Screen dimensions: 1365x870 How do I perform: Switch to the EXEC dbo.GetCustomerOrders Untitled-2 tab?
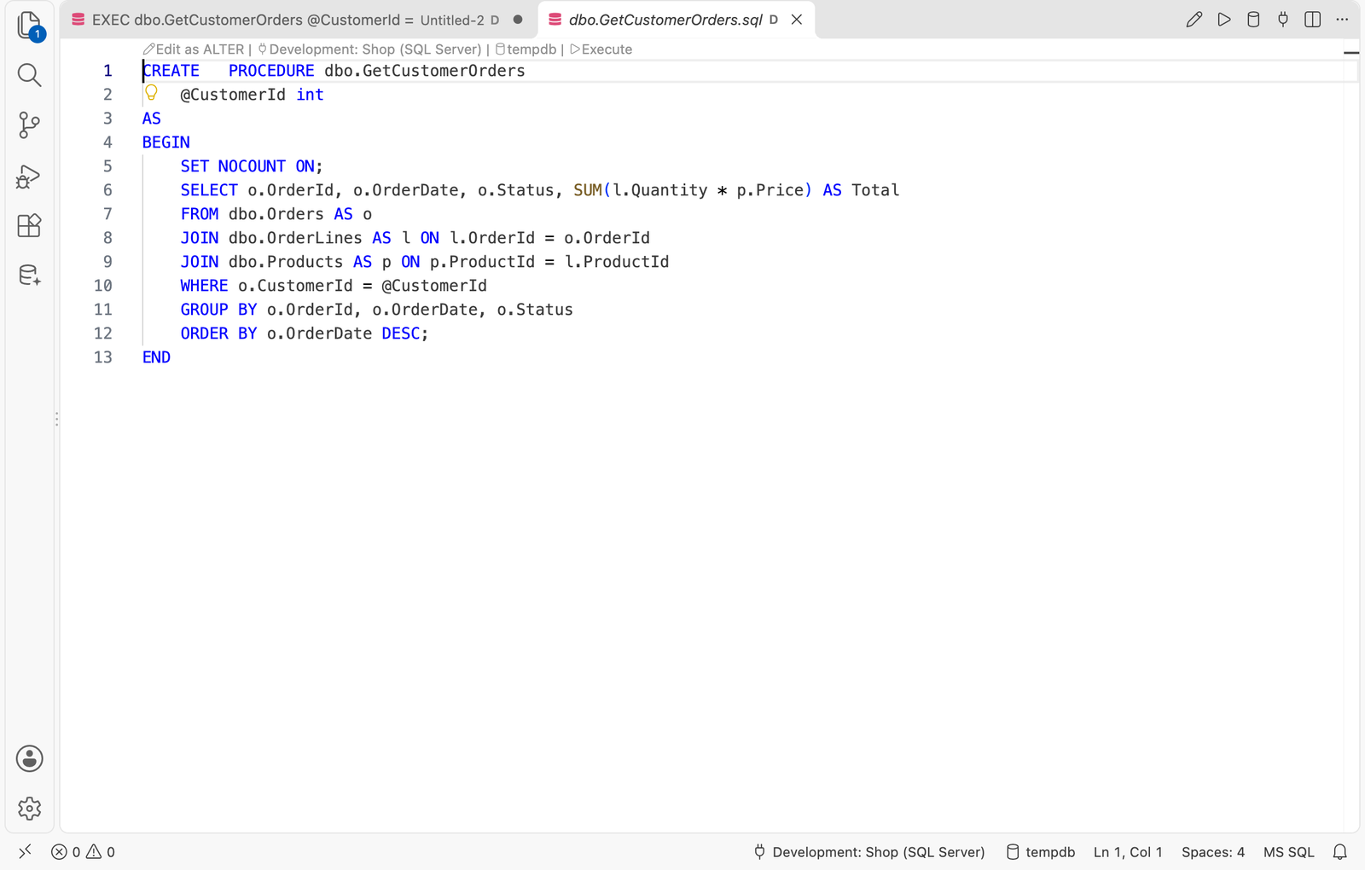point(298,20)
